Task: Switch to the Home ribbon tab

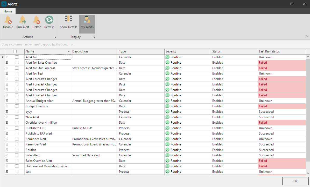Action: pos(8,11)
